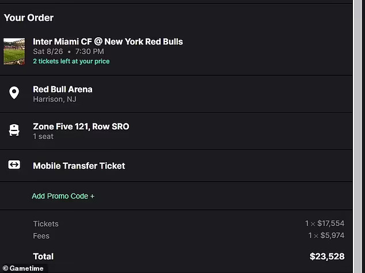This screenshot has height=273, width=365.
Task: Click the $17,554 tickets price
Action: tap(331, 223)
